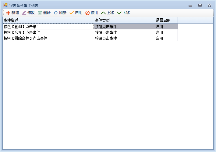Click event type cell of 合并 row
This screenshot has width=216, height=152.
click(124, 32)
